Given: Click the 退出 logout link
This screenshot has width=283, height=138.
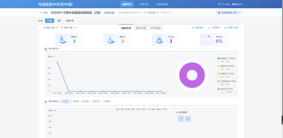Looking at the screenshot, I should 241,4.
